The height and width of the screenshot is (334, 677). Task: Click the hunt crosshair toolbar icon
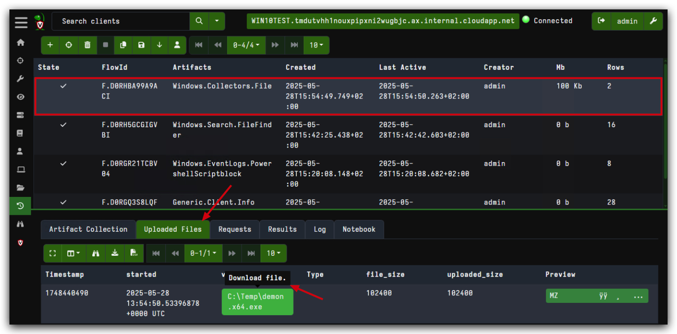pyautogui.click(x=69, y=45)
